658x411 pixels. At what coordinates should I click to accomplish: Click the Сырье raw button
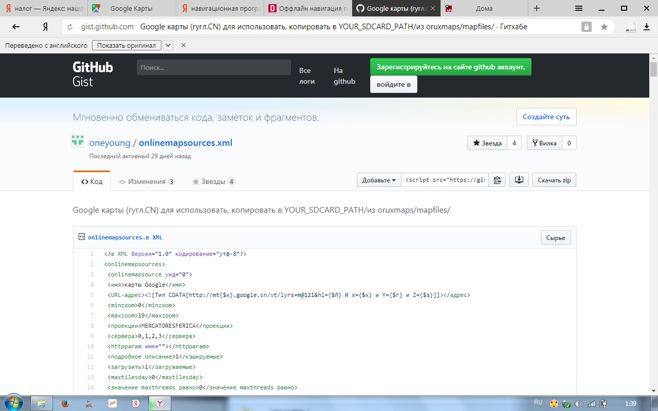555,238
